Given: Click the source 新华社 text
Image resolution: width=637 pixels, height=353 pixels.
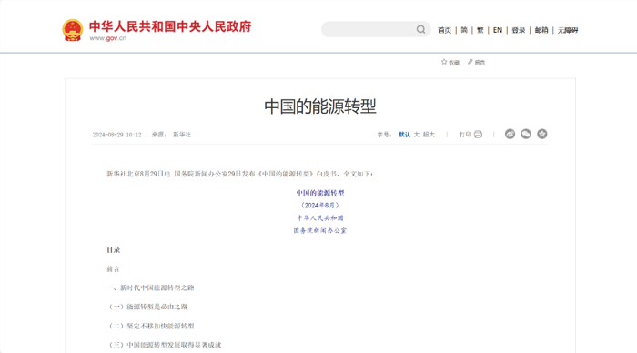Looking at the screenshot, I should (182, 135).
